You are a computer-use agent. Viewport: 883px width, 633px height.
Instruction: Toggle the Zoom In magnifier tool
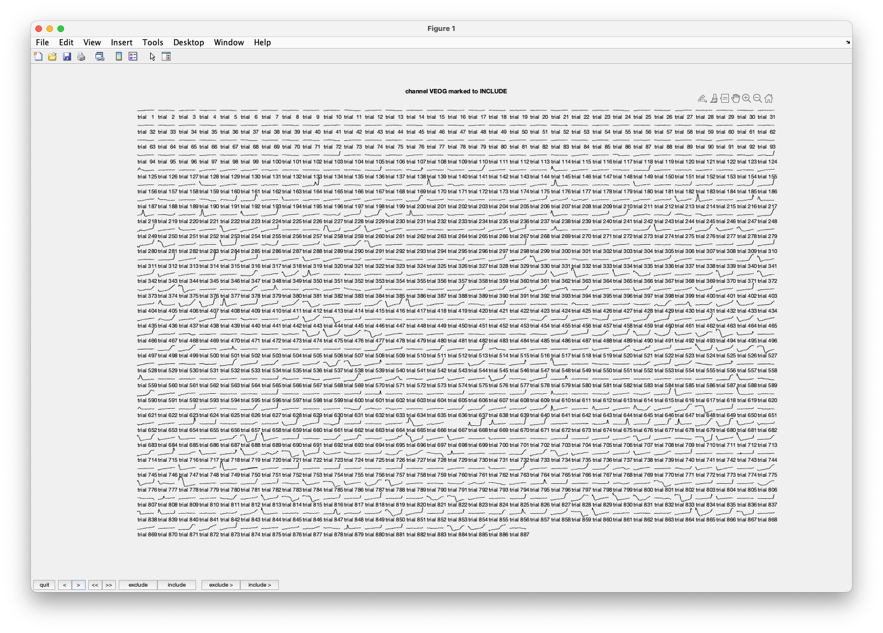coord(747,98)
